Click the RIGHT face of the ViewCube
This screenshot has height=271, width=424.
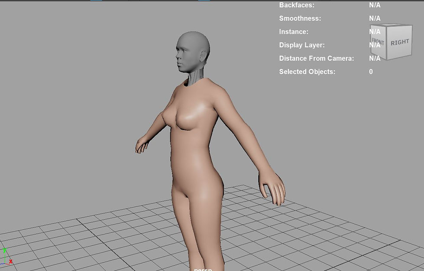[400, 42]
